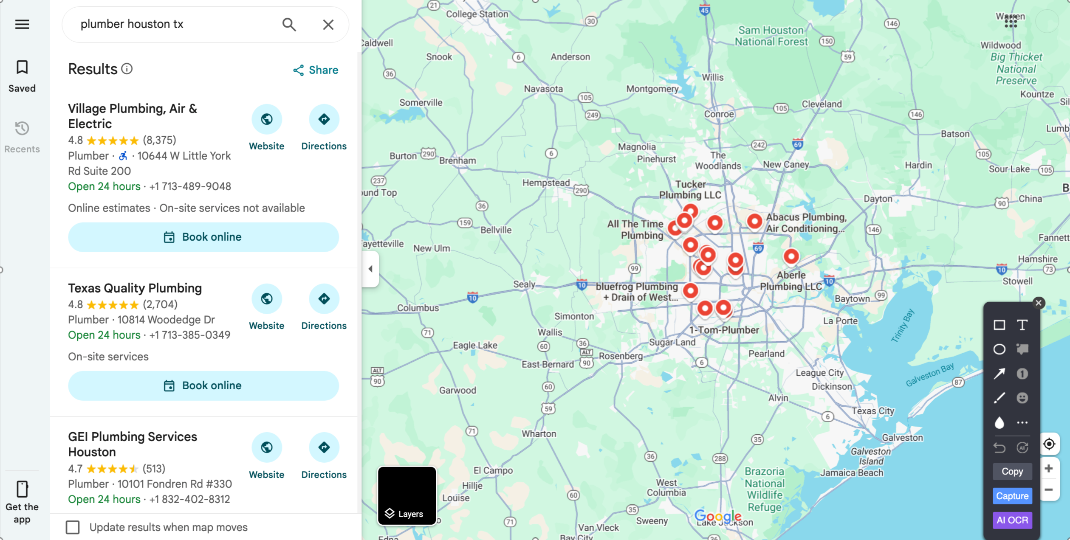Select the brush drawing tool
This screenshot has height=540, width=1070.
999,398
